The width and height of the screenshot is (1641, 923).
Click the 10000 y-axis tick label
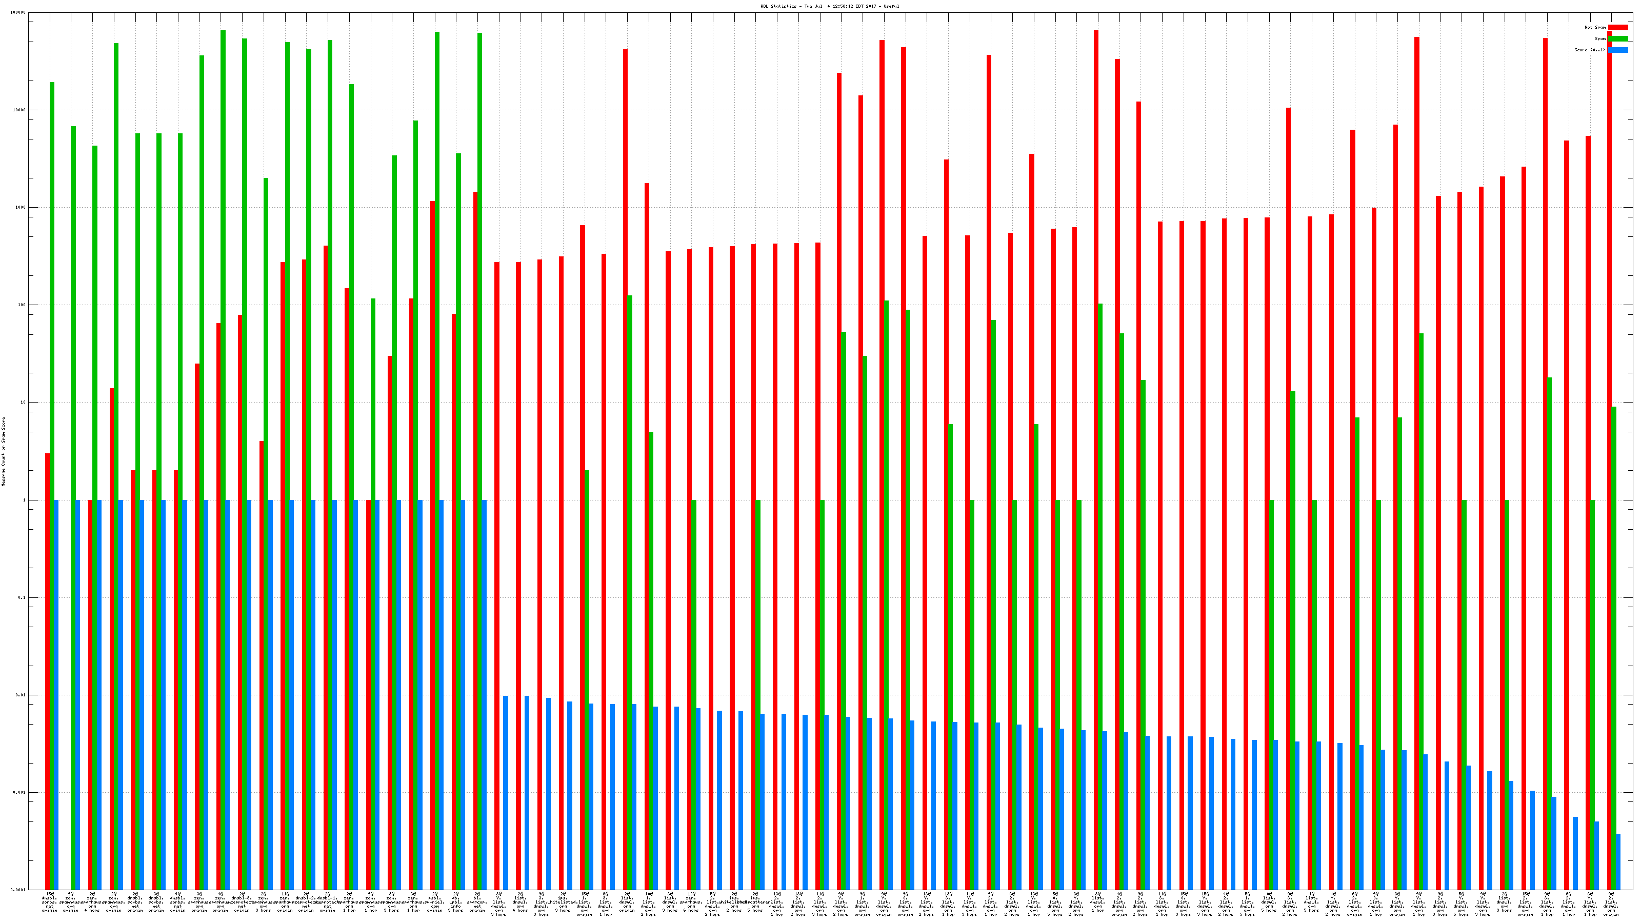(x=20, y=110)
